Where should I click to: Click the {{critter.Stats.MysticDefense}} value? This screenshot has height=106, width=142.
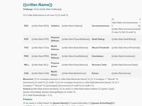(75, 48)
